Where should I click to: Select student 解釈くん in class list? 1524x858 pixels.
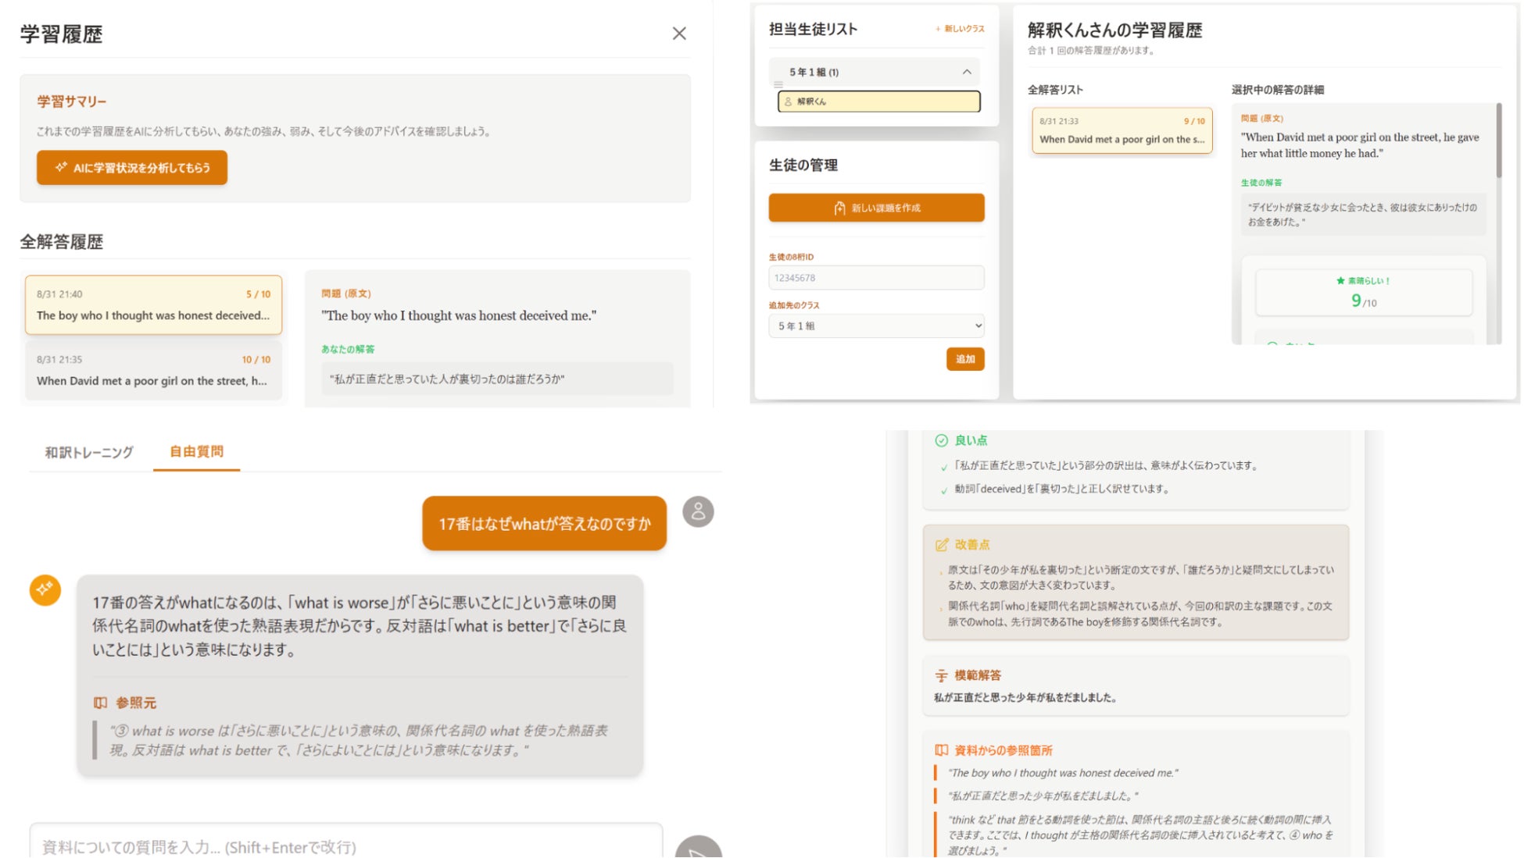pos(878,101)
